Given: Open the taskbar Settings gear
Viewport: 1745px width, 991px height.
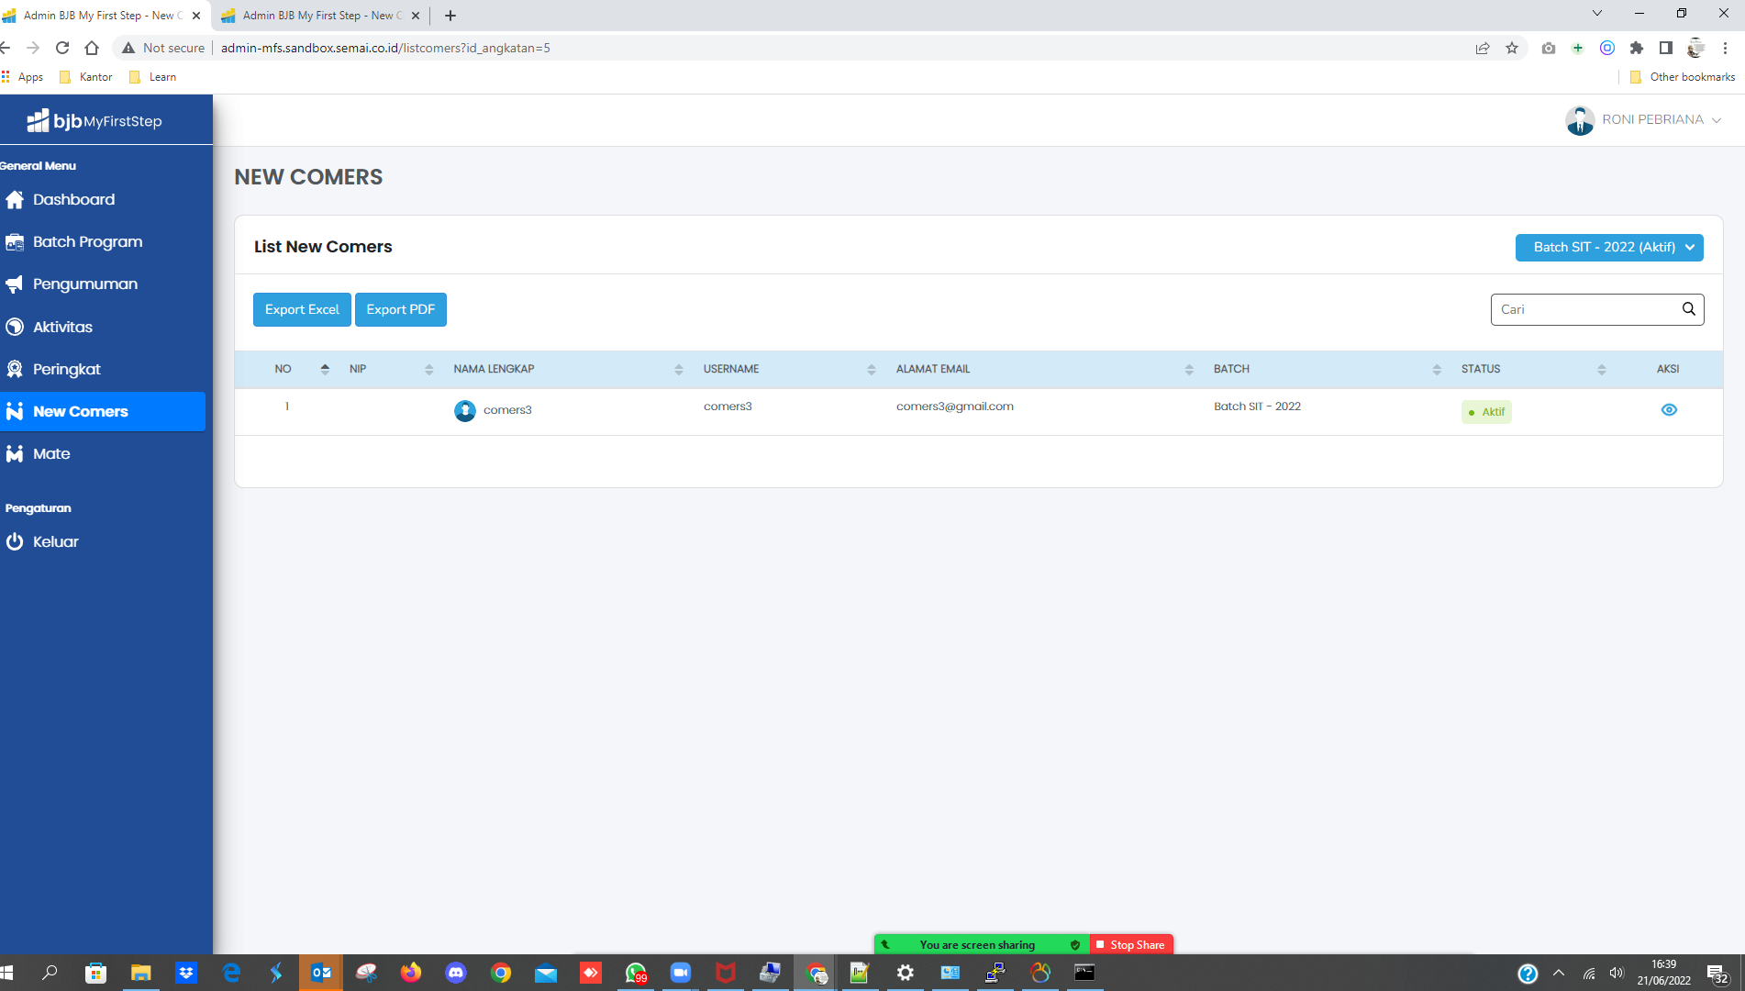Looking at the screenshot, I should coord(906,973).
